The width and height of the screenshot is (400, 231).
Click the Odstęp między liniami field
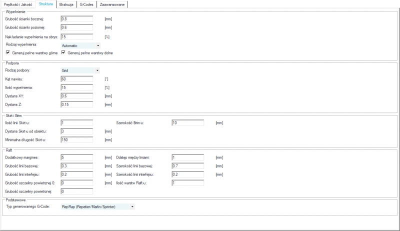pos(187,157)
